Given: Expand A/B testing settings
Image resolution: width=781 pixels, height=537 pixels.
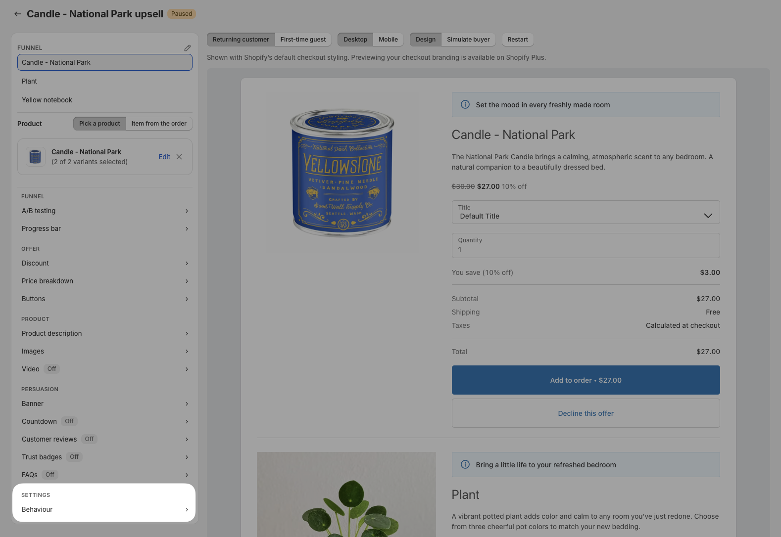Looking at the screenshot, I should pyautogui.click(x=105, y=211).
